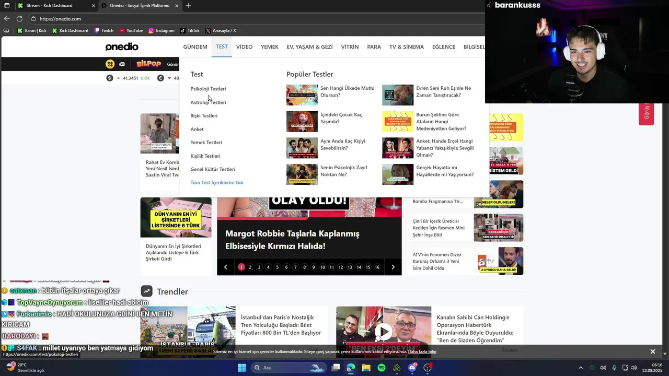Screen dimensions: 669x376
Task: Open Kişilik Testleri link
Action: pos(205,156)
